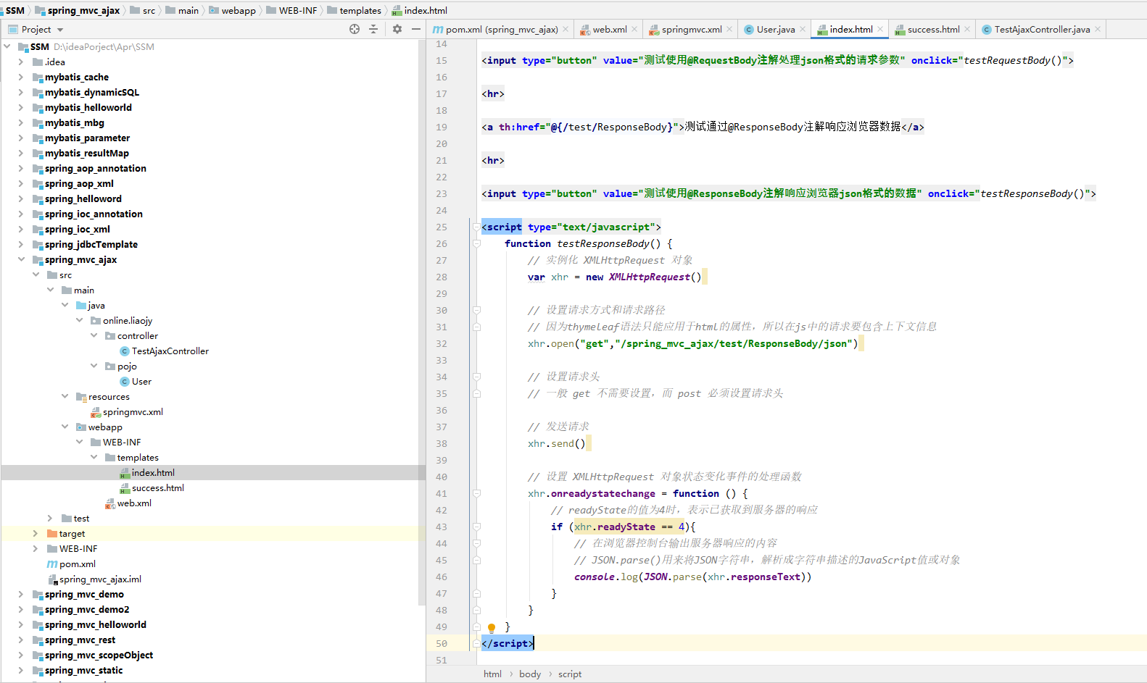This screenshot has width=1147, height=683.
Task: Click the Select Opened File target icon
Action: [x=355, y=29]
